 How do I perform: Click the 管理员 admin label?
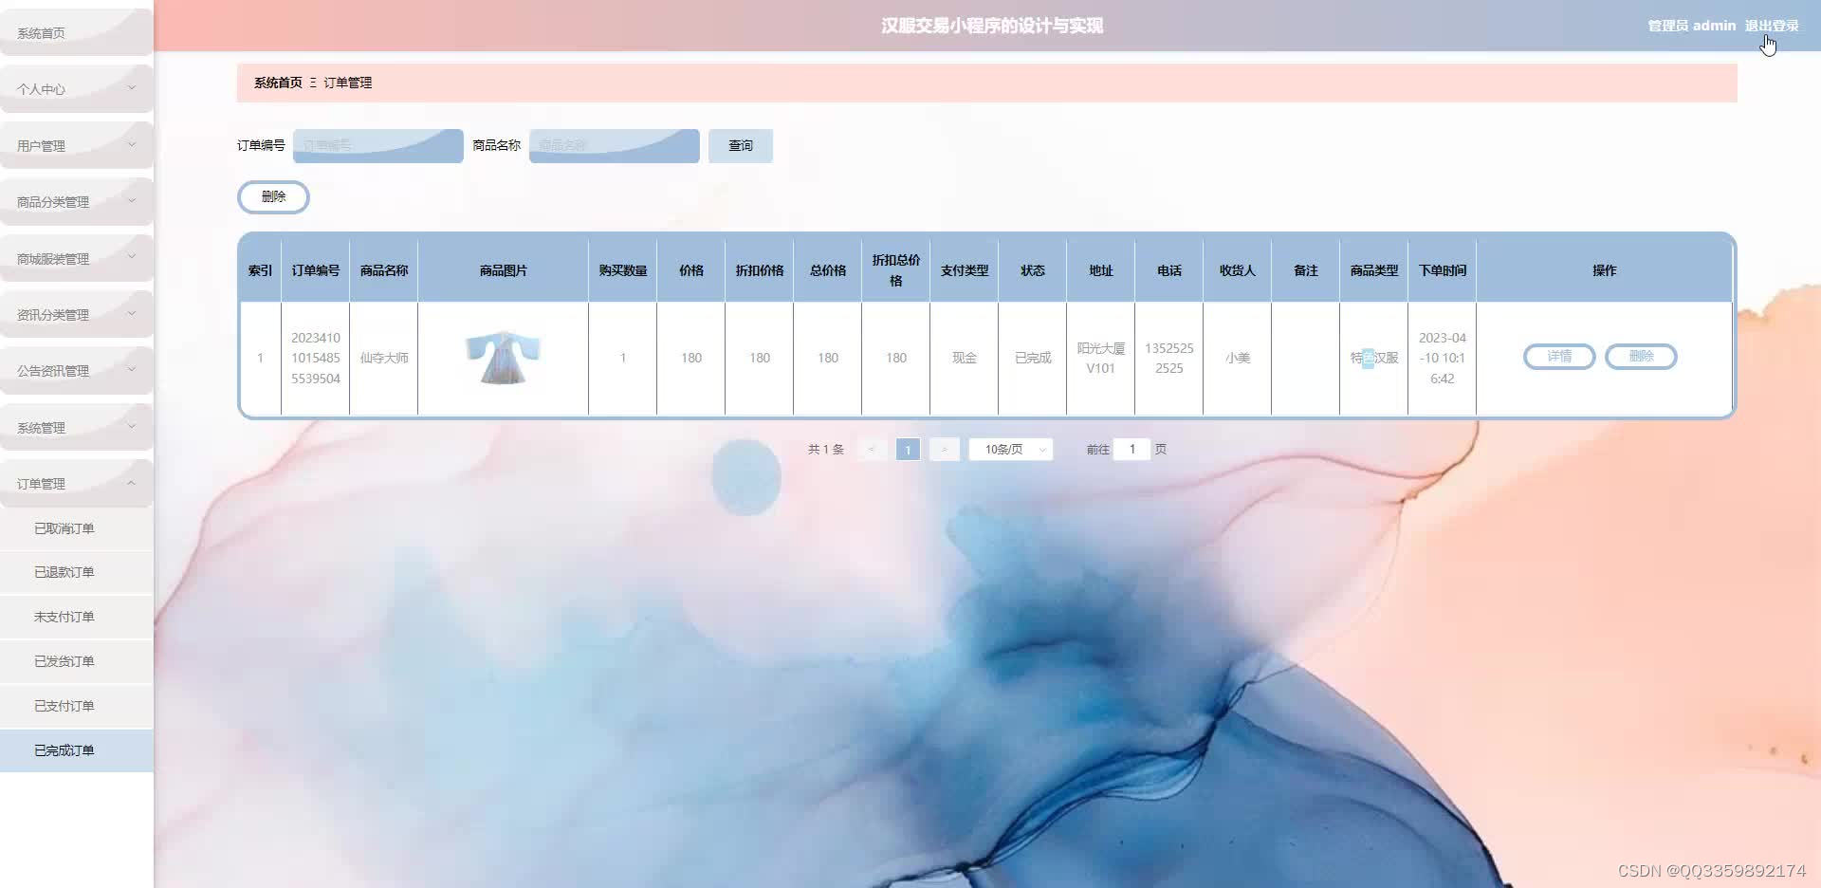click(1692, 26)
